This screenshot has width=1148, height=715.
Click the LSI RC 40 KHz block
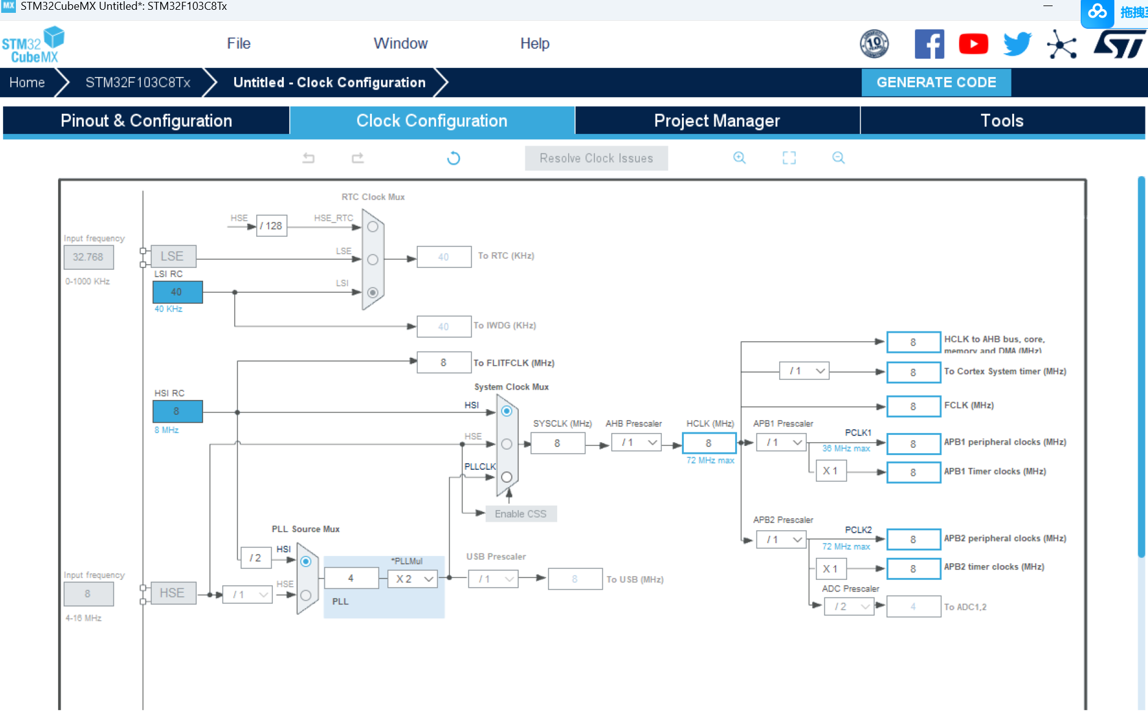(177, 292)
